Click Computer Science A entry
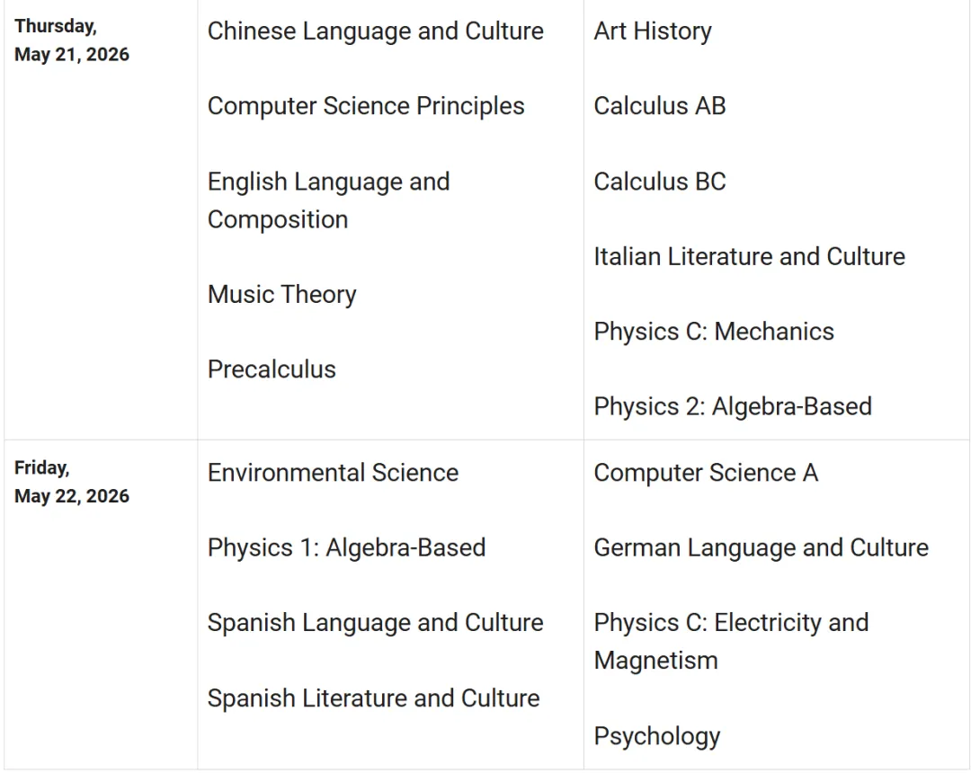 [x=706, y=473]
